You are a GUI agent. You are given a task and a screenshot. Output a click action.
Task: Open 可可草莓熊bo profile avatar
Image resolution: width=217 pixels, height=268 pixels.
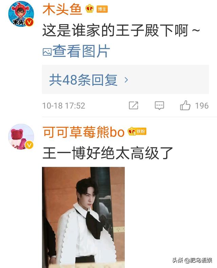tap(21, 137)
